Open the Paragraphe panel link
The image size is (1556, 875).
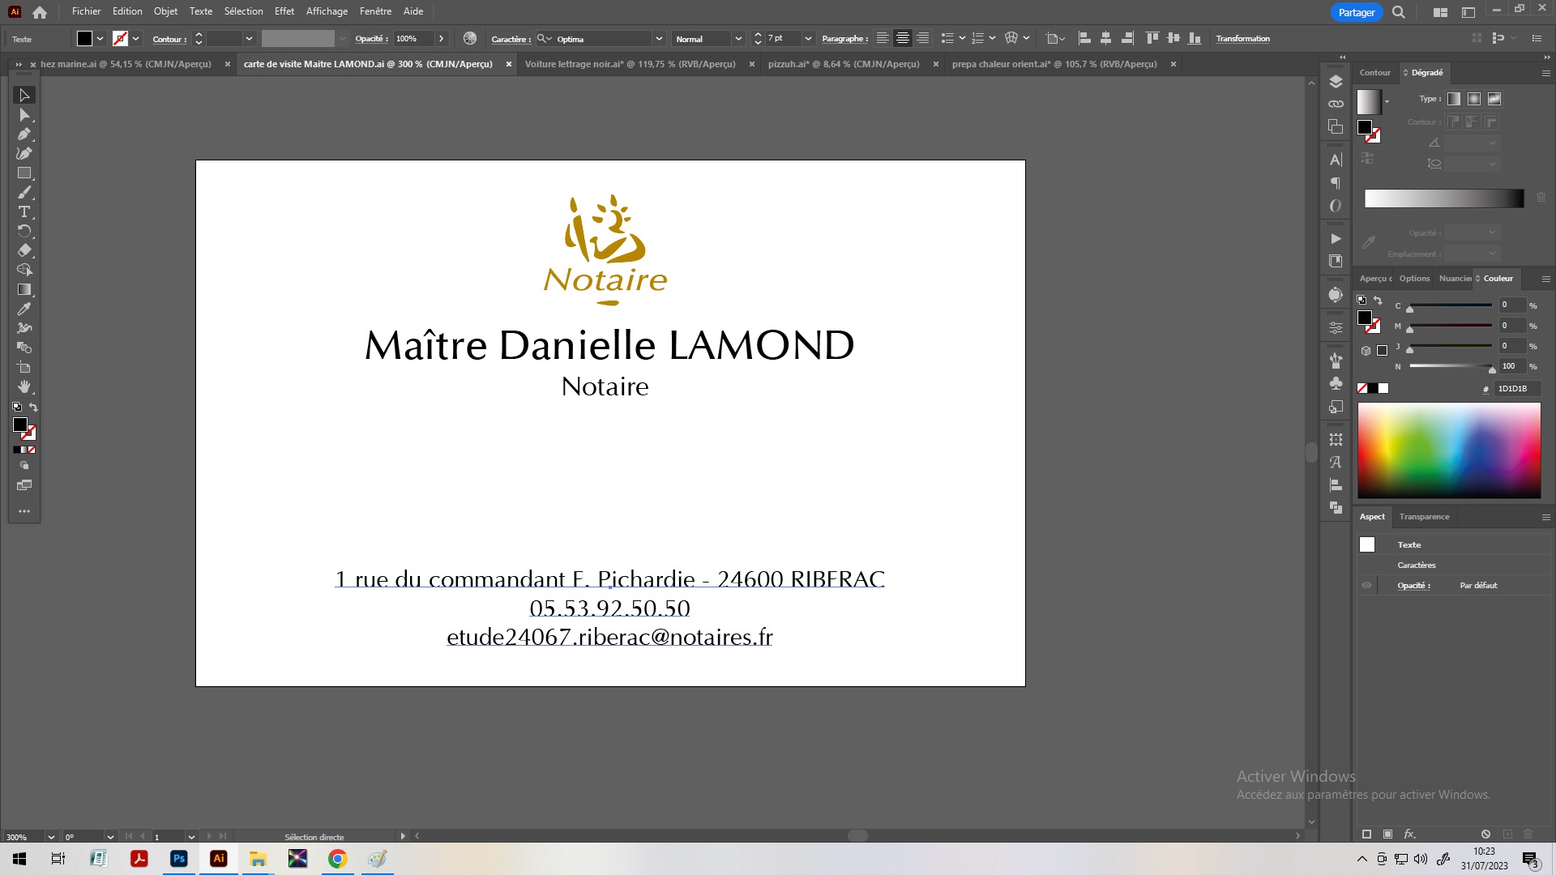point(844,39)
